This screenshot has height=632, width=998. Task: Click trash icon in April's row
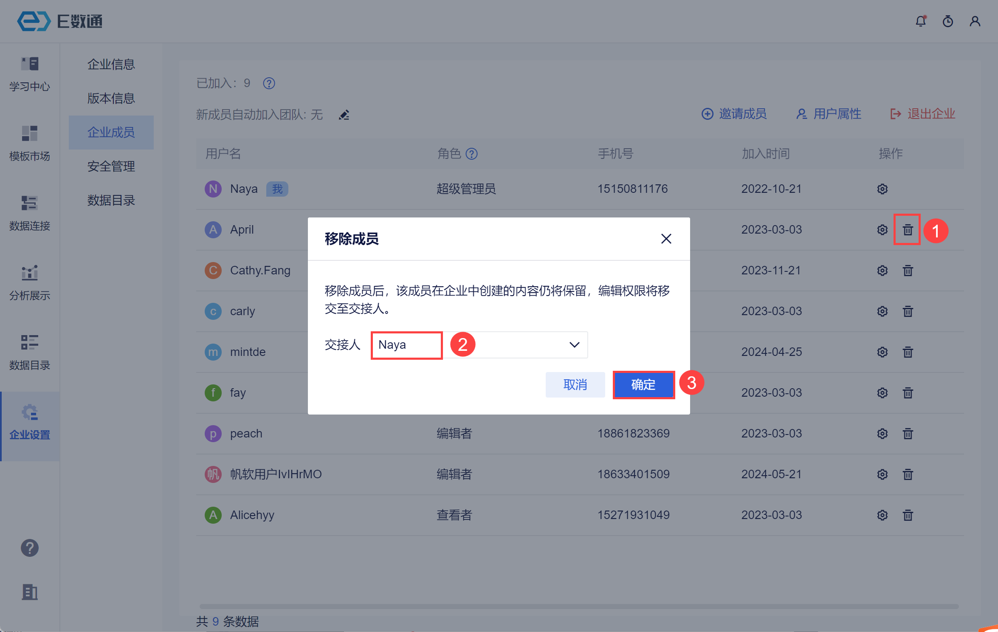[908, 230]
